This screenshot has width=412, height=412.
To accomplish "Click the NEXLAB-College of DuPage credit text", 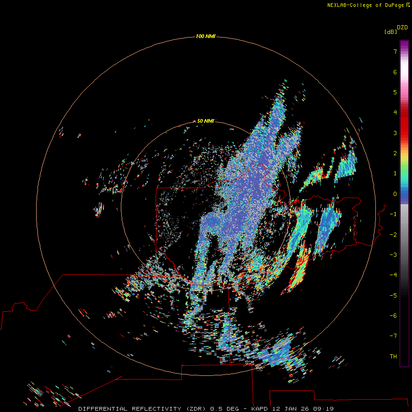I will 365,5.
